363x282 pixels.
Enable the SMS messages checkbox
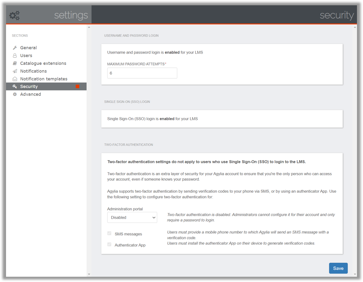(x=109, y=233)
